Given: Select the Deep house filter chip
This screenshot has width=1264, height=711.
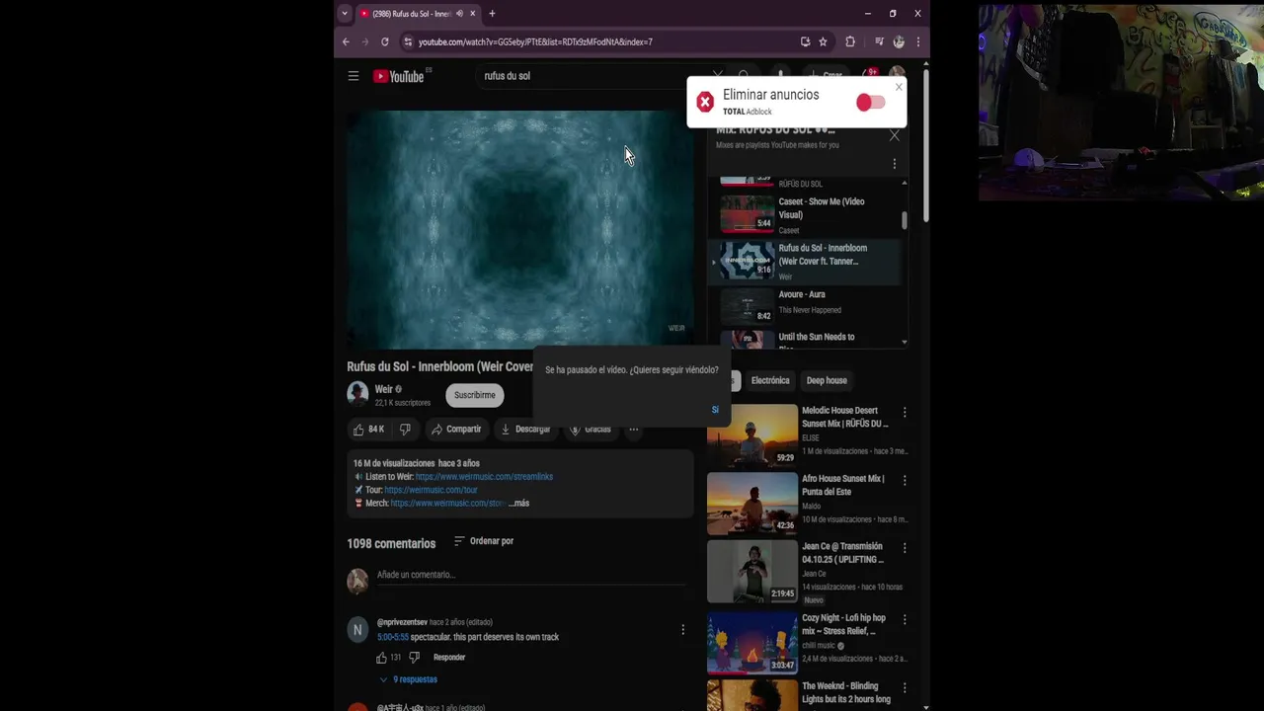Looking at the screenshot, I should tap(827, 380).
